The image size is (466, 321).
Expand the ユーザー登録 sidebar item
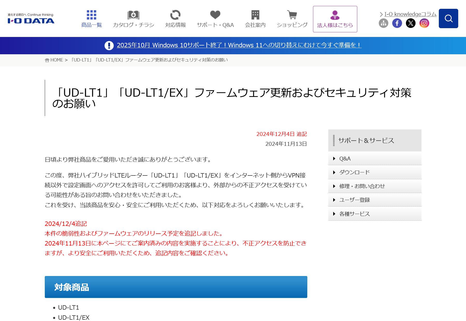click(x=375, y=200)
